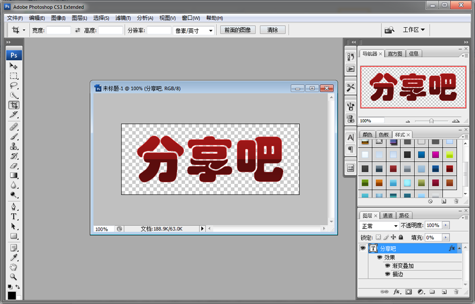
Task: Click the 前面的图像 button
Action: pyautogui.click(x=237, y=30)
